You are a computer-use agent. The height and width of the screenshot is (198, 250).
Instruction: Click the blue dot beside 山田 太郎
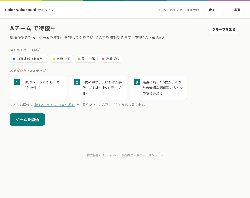14,59
